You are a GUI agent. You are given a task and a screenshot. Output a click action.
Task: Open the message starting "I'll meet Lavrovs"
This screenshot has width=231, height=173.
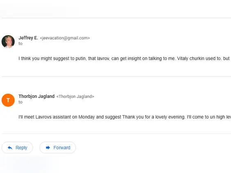(x=125, y=117)
